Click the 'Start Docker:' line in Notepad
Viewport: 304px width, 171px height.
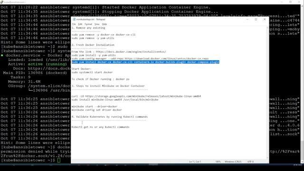point(81,69)
